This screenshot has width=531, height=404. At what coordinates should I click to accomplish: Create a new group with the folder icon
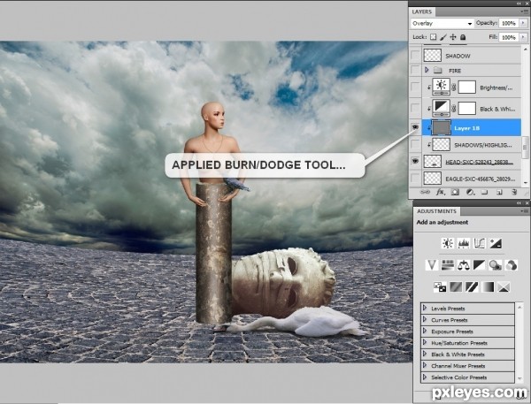(485, 192)
